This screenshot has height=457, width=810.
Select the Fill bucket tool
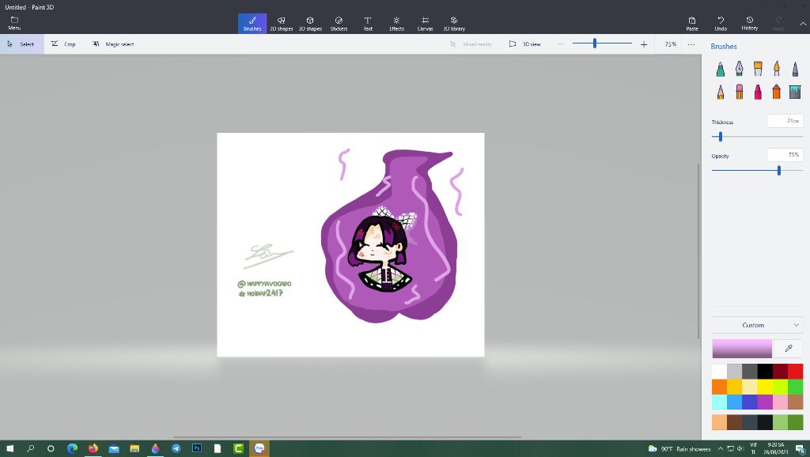click(x=795, y=92)
